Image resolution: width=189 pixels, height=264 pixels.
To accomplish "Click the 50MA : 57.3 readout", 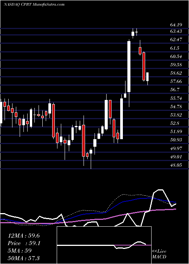I will click(x=24, y=258).
